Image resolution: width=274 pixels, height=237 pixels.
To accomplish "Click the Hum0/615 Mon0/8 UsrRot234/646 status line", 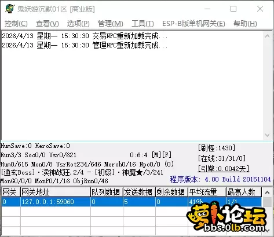I will click(x=87, y=164).
